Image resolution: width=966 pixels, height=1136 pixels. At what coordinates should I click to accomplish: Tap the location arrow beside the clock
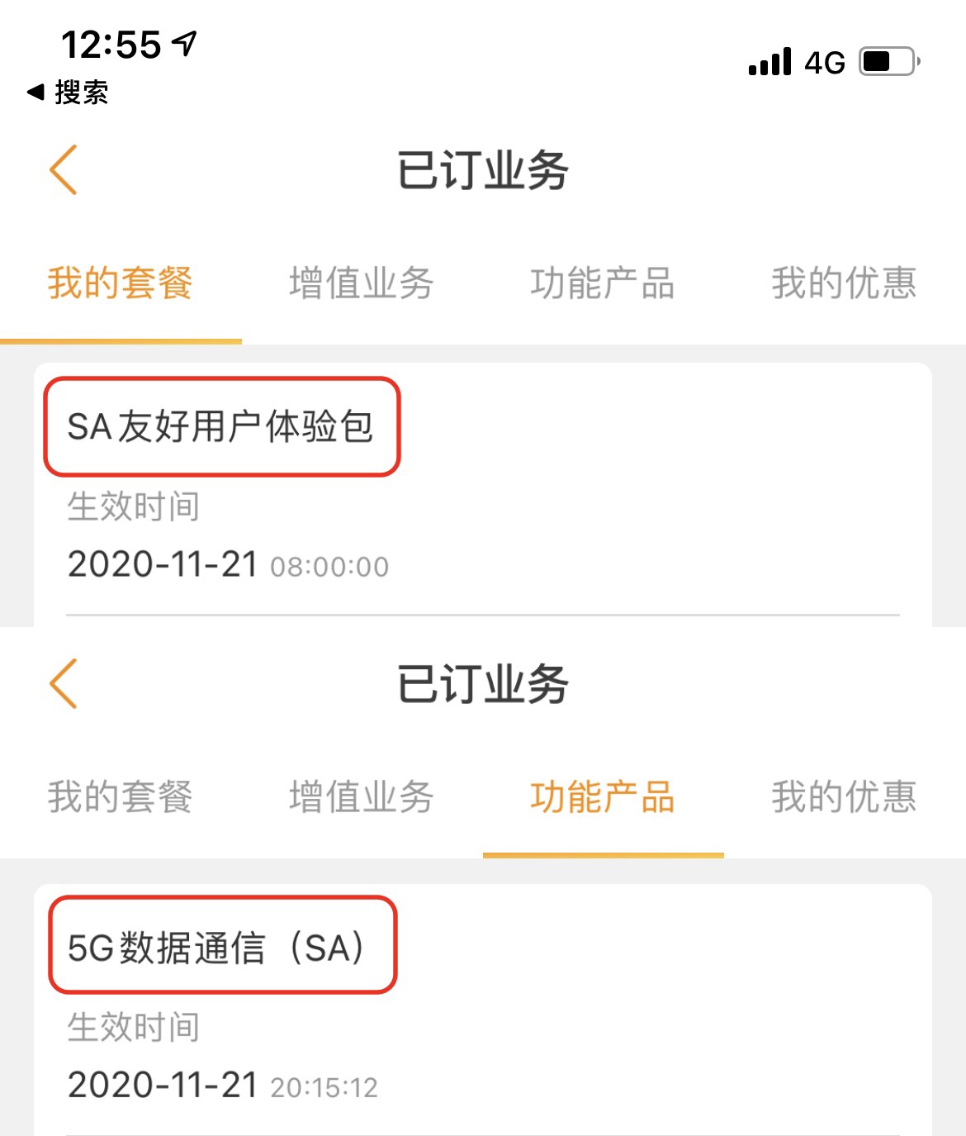[x=185, y=43]
